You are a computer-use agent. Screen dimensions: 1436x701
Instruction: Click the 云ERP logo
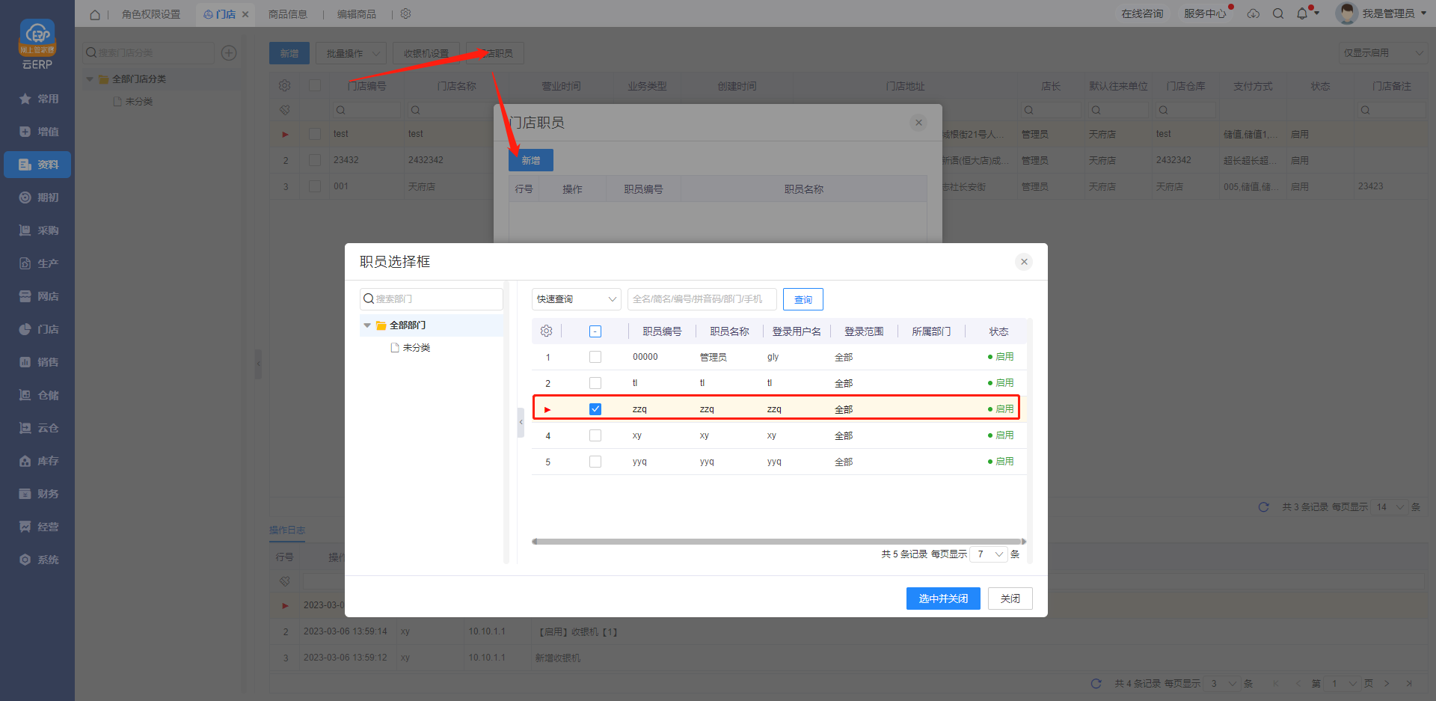coord(37,44)
